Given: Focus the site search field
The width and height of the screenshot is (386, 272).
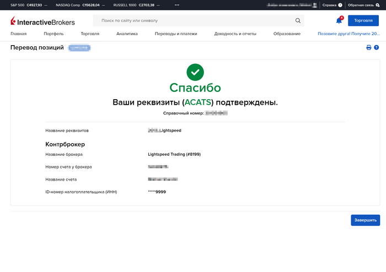Looking at the screenshot, I should 198,20.
